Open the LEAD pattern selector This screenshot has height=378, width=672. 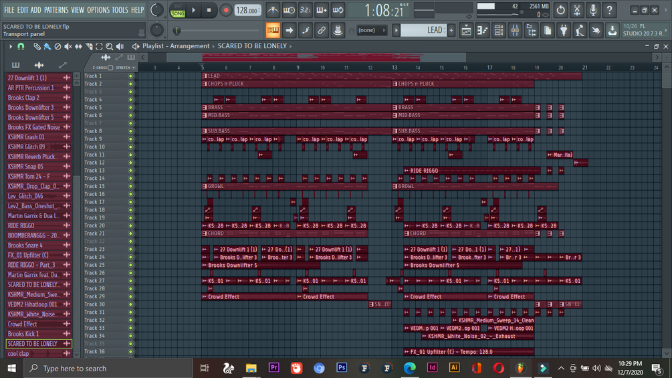click(x=423, y=30)
